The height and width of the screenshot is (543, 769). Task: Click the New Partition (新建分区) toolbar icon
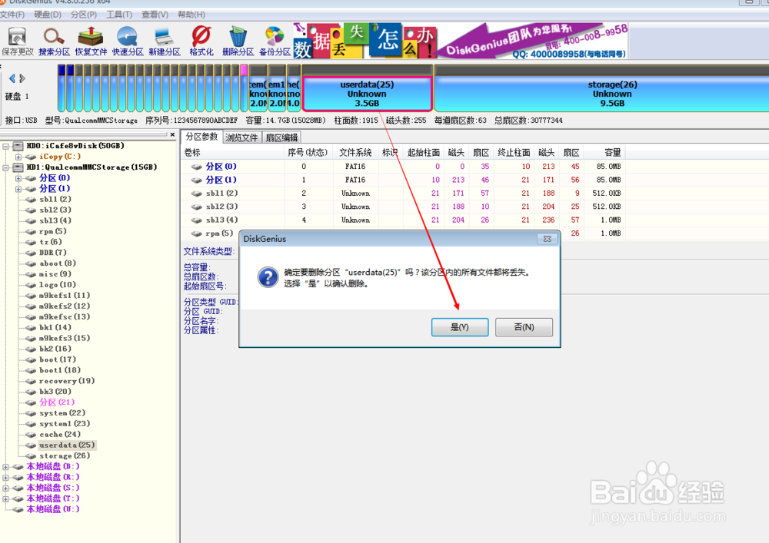click(x=165, y=41)
